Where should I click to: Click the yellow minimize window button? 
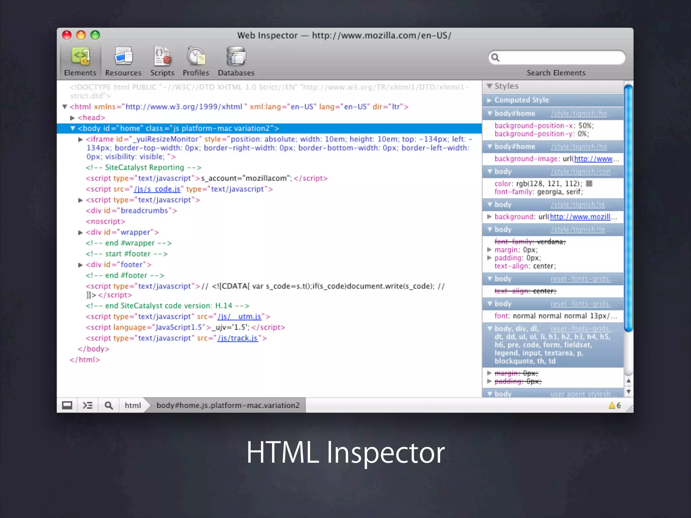(x=81, y=35)
